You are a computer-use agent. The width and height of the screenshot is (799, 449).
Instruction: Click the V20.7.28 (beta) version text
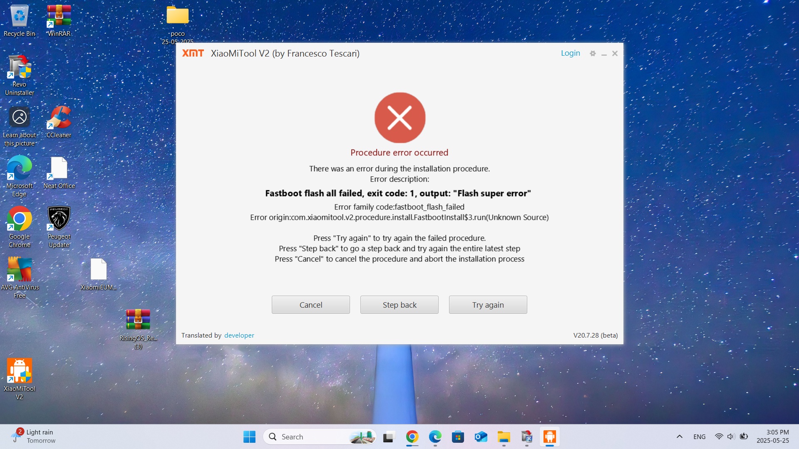point(596,335)
